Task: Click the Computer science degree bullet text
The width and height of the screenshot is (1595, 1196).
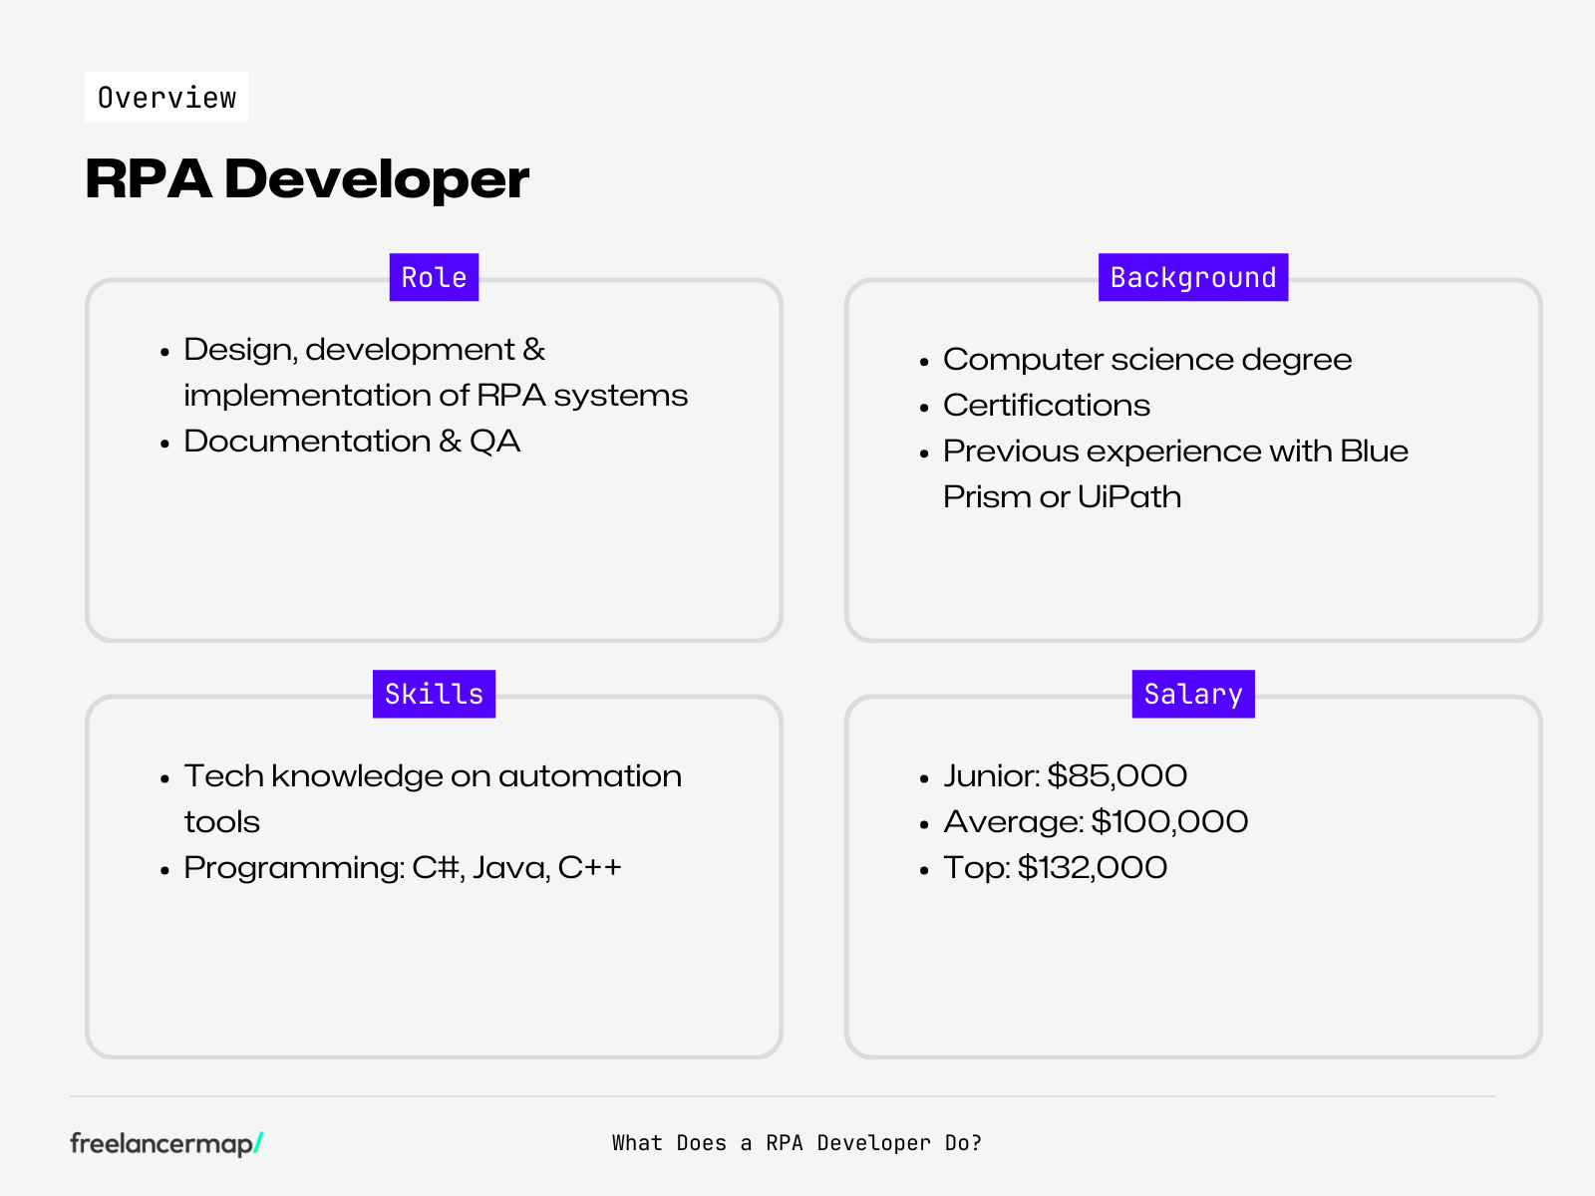Action: coord(1146,360)
